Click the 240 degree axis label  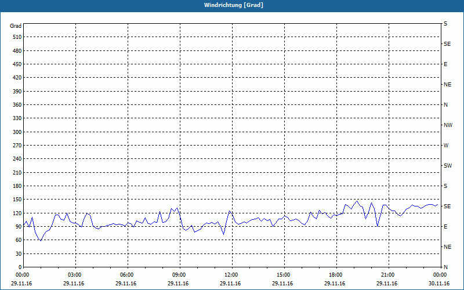pyautogui.click(x=17, y=159)
